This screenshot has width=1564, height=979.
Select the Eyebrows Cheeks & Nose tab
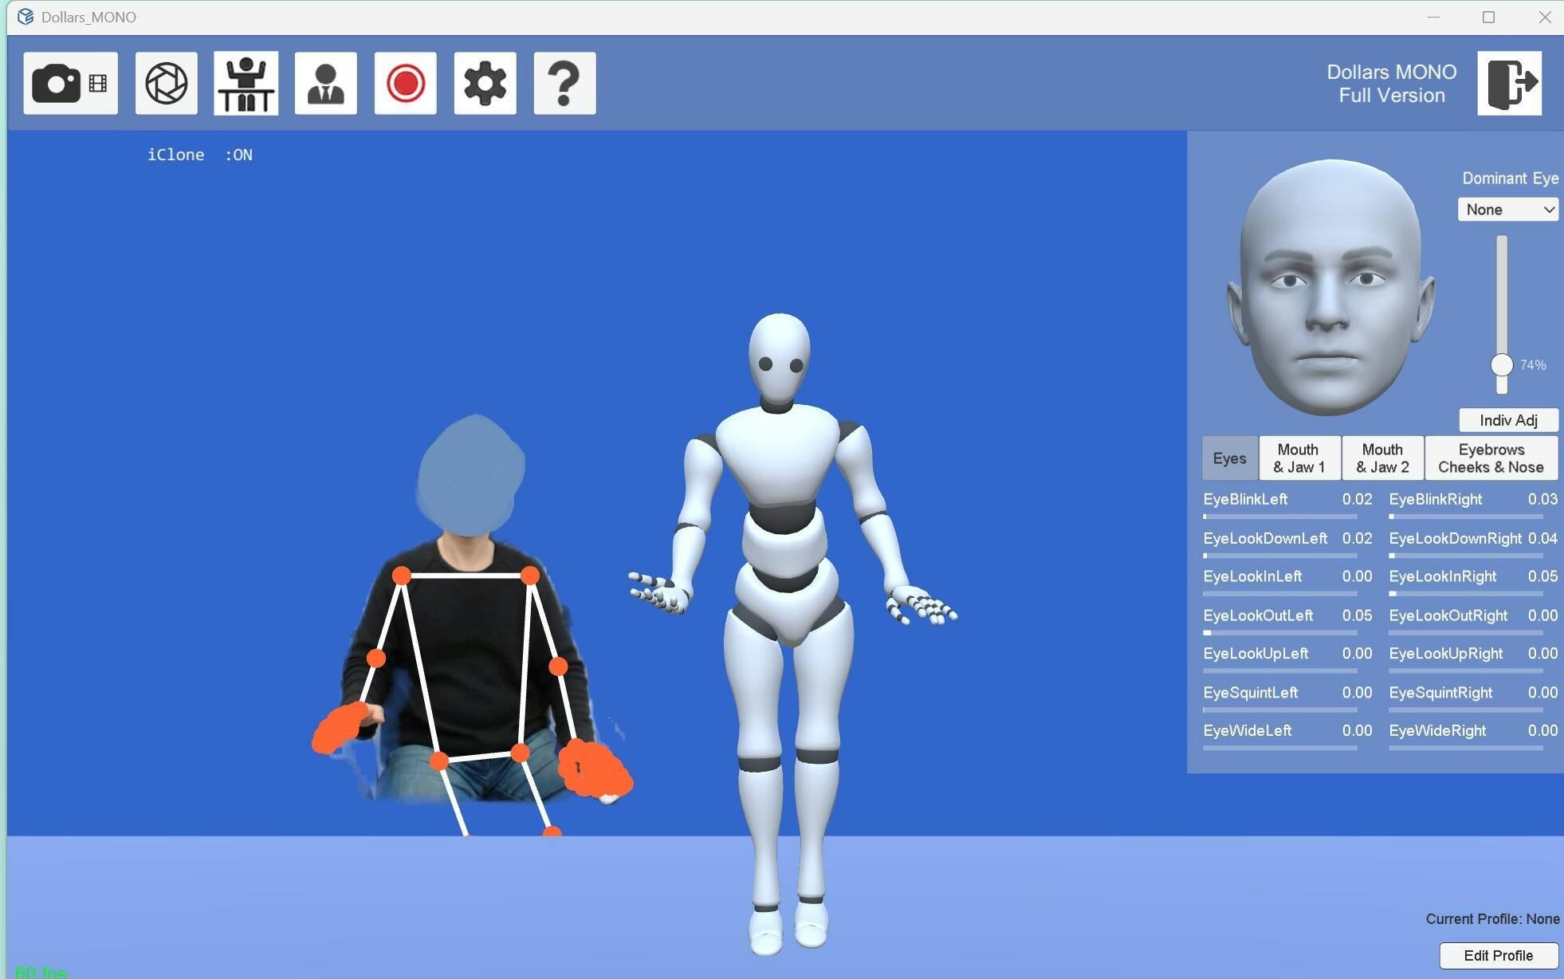pyautogui.click(x=1491, y=458)
